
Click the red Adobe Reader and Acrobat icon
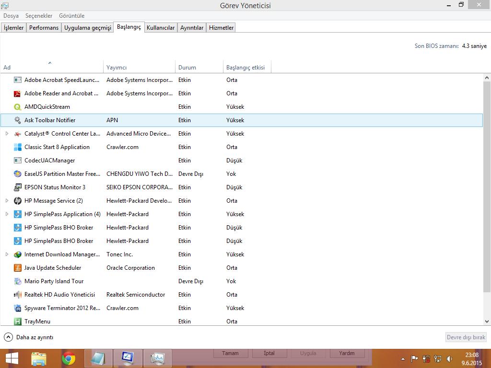(18, 93)
